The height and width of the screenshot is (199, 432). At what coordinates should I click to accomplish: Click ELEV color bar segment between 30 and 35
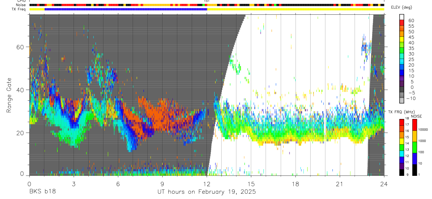pyautogui.click(x=402, y=51)
